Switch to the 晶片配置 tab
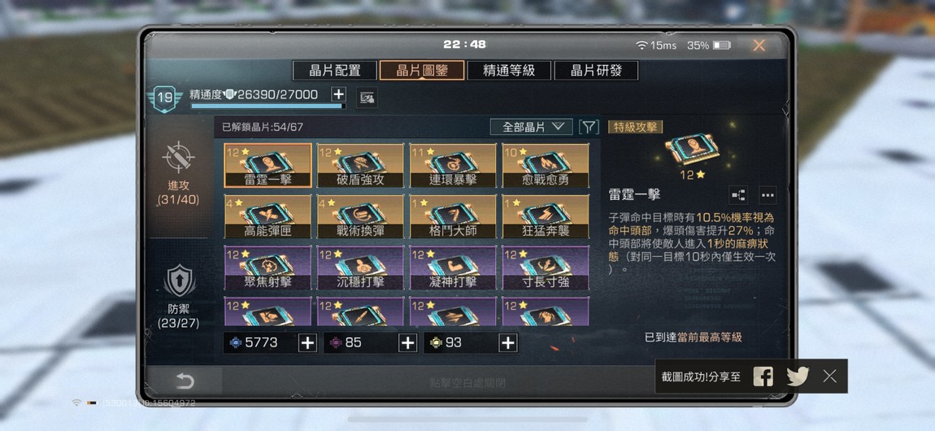 pyautogui.click(x=334, y=71)
